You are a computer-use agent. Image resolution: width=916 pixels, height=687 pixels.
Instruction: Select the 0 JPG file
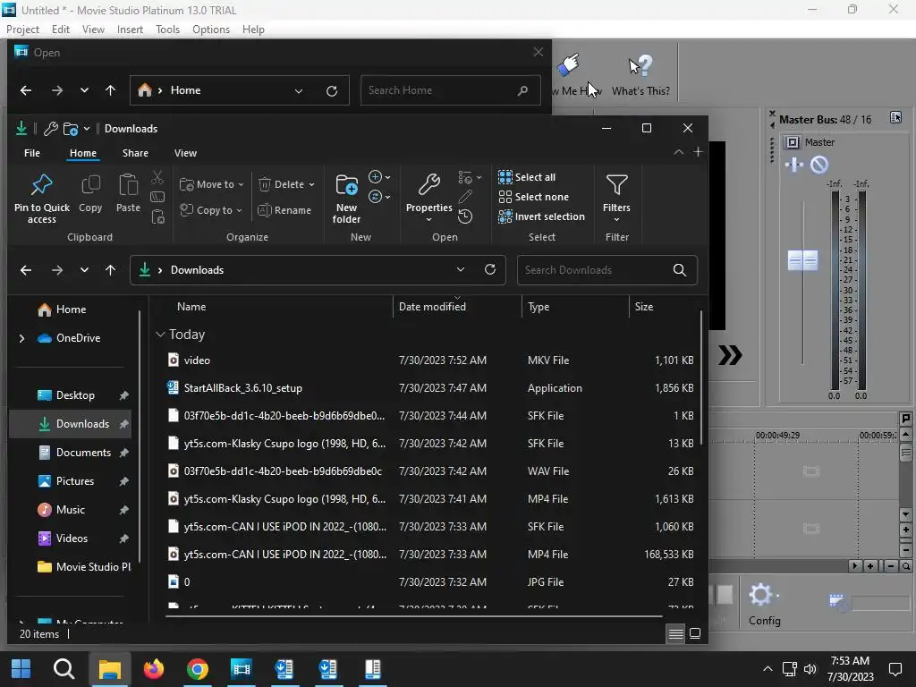tap(429, 581)
